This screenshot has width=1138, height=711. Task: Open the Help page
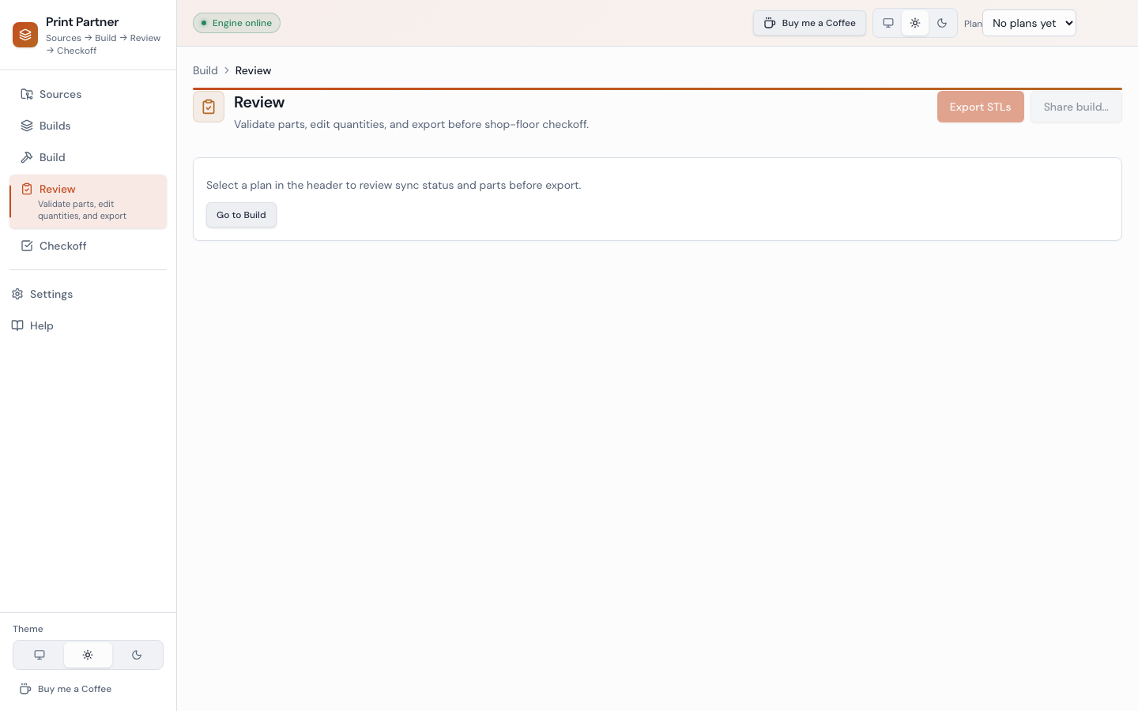88,325
